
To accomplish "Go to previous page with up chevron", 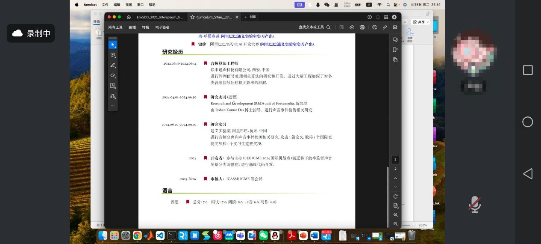I will click(395, 178).
